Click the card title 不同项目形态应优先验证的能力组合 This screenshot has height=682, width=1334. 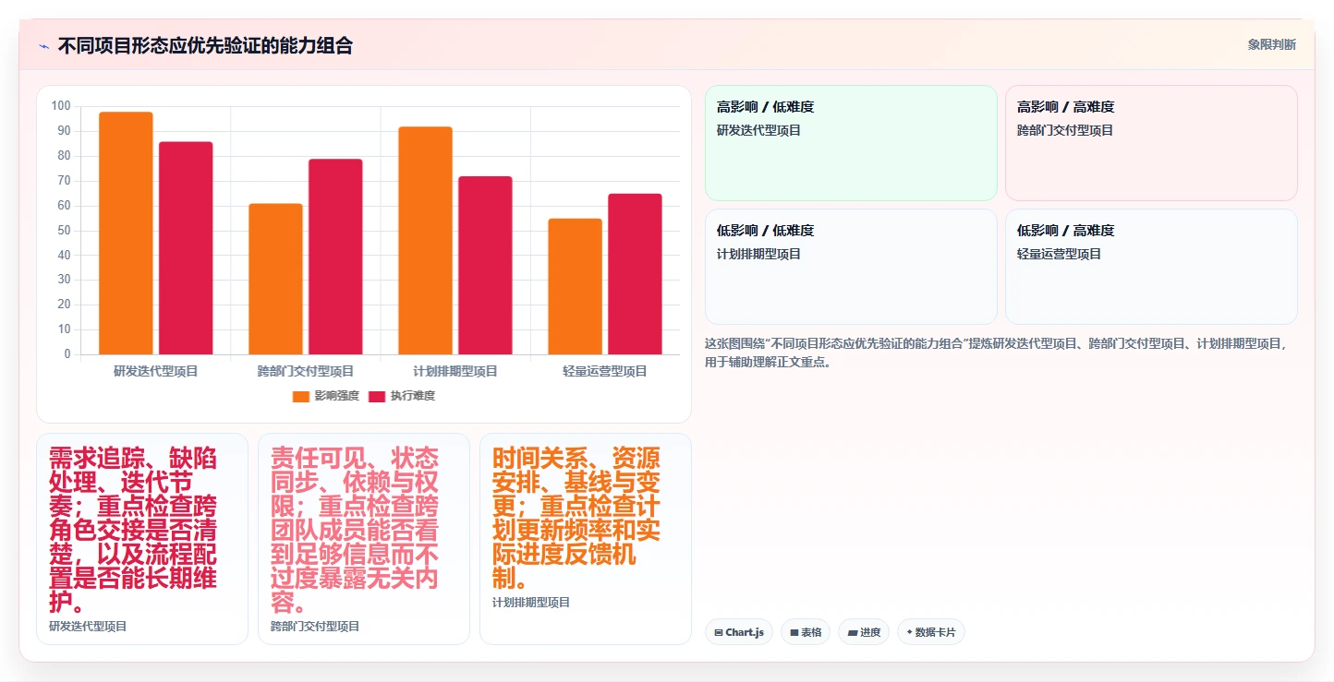(205, 46)
